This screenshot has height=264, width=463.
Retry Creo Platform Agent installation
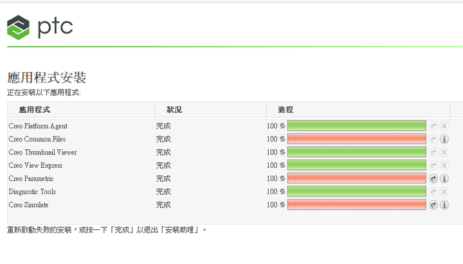pyautogui.click(x=433, y=126)
